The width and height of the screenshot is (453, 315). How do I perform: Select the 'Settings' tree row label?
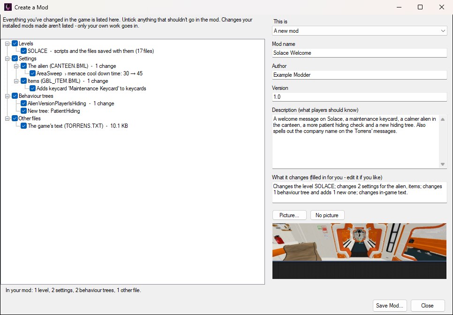(x=28, y=59)
